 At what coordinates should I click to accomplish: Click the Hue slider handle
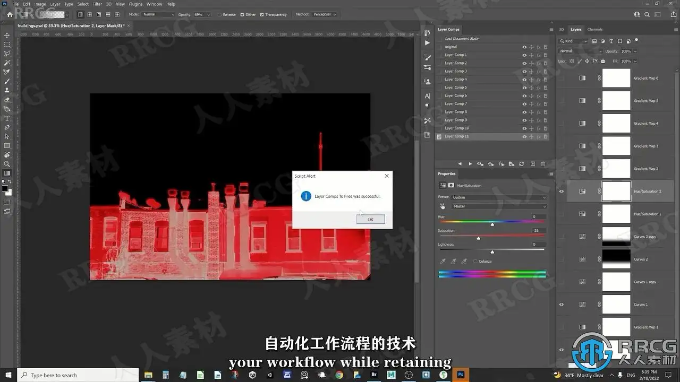[492, 224]
